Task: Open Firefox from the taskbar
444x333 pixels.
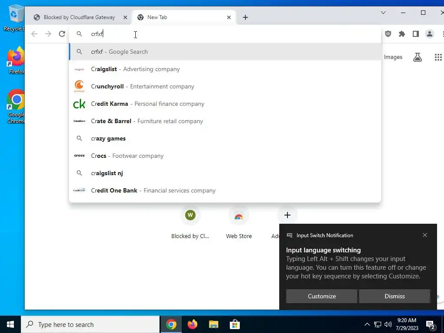Action: [192, 324]
